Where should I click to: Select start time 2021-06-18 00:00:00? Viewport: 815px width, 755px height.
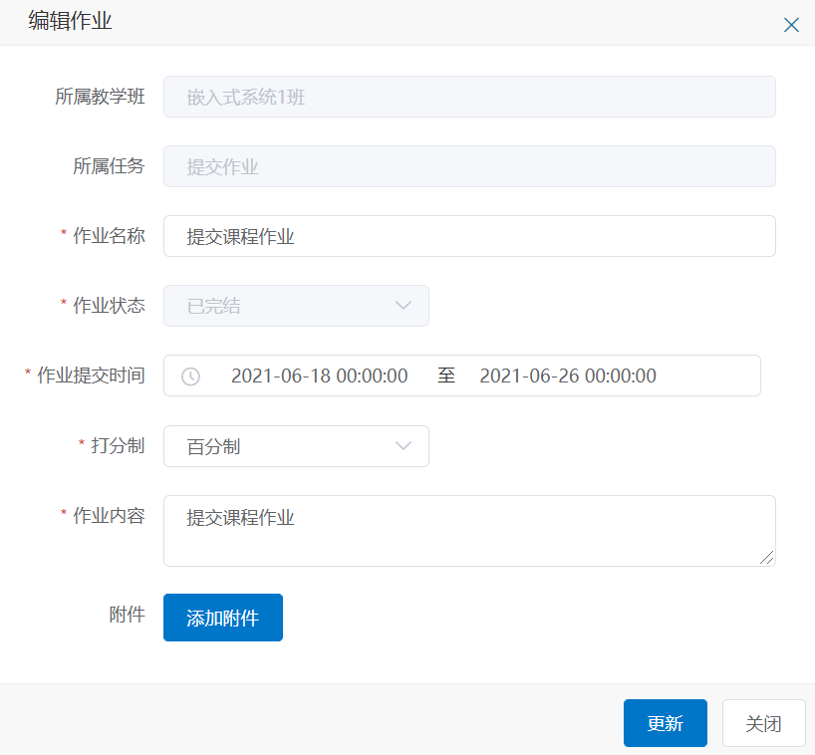[x=319, y=376]
